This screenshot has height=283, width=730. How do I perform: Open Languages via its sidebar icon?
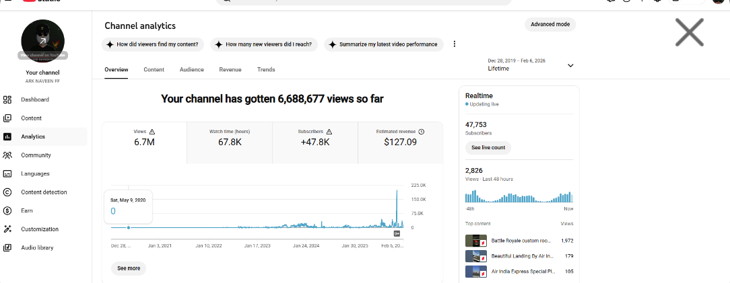tap(7, 173)
